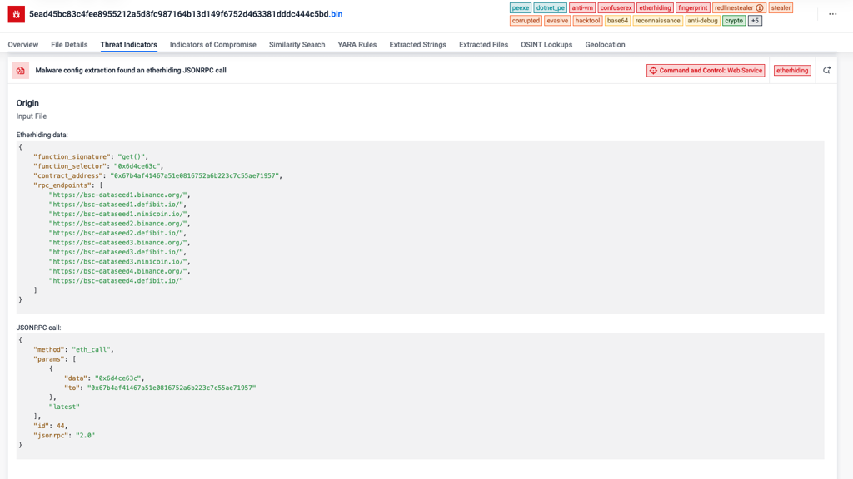Click etherhiding badge on indicator row
Screen dimensions: 853x479
click(792, 71)
